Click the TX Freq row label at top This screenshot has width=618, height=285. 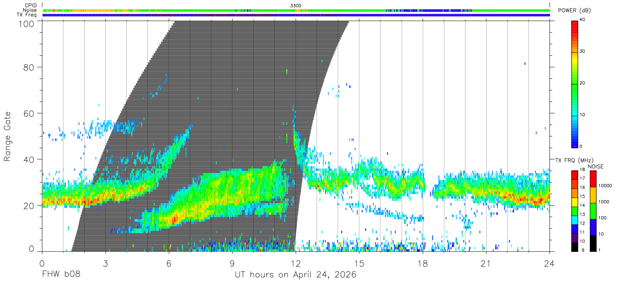click(27, 15)
